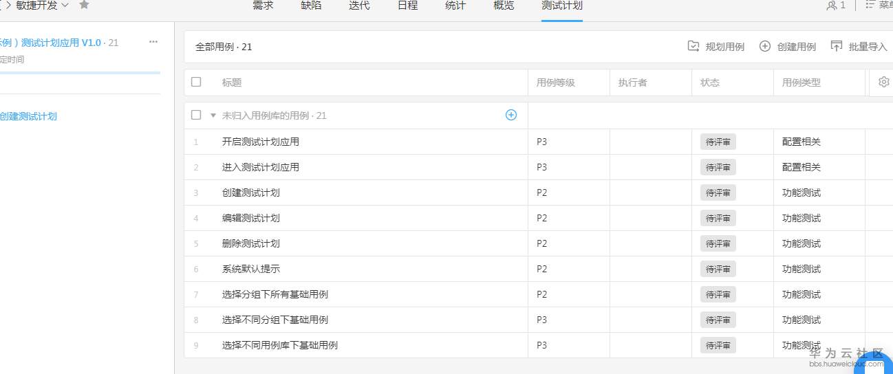This screenshot has height=374, width=893.
Task: Click 待评审 status of 开启测试计划应用
Action: (x=718, y=142)
